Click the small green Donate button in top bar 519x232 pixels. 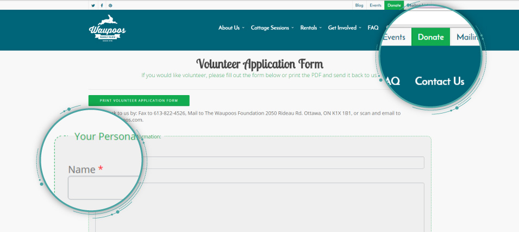click(x=393, y=5)
